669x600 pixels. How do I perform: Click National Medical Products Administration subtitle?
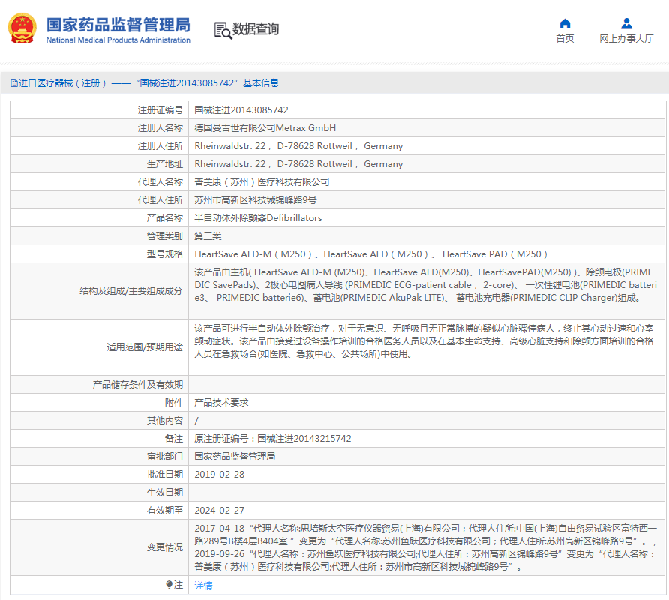(118, 40)
